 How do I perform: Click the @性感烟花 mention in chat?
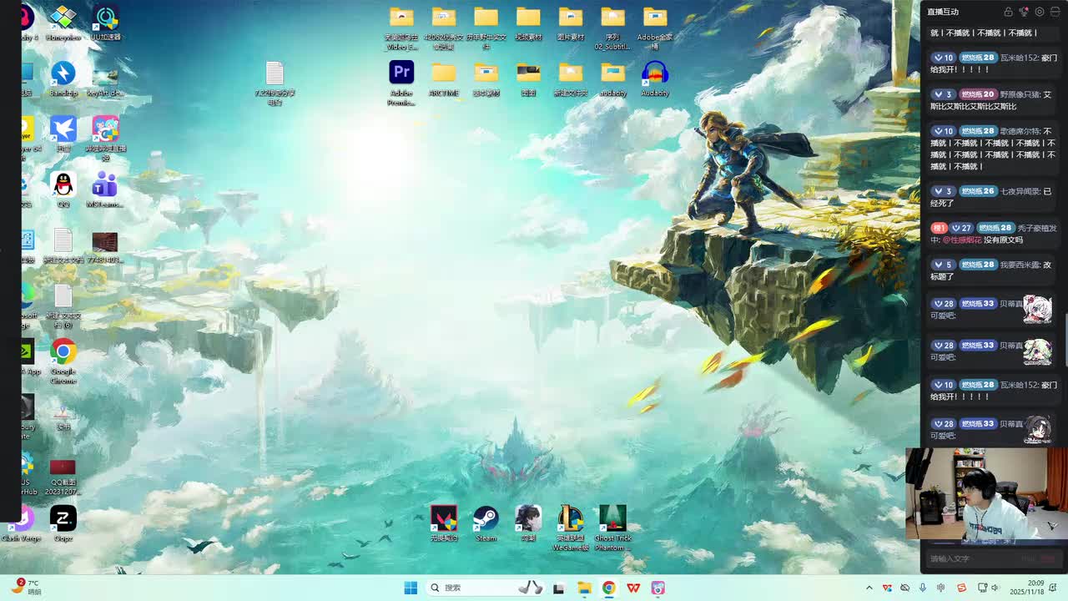(961, 240)
